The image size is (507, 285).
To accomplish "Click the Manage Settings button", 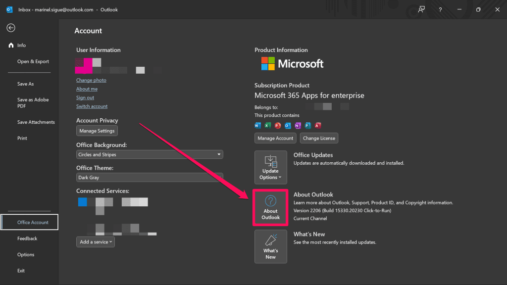I will [97, 131].
